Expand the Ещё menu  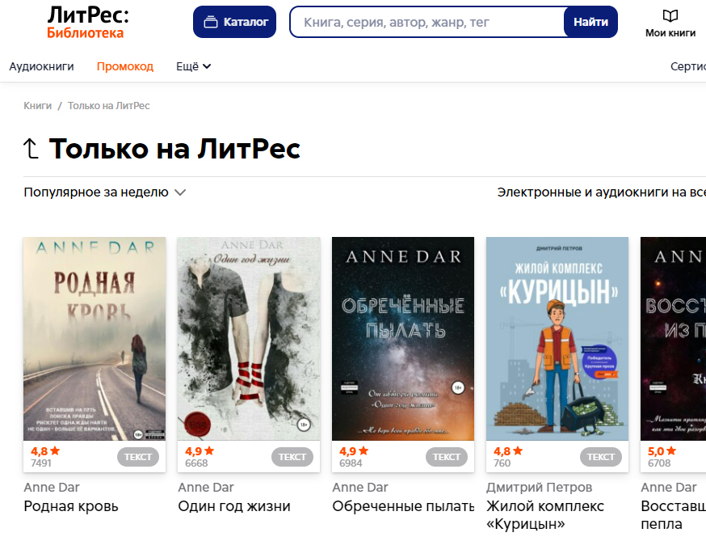coord(193,66)
